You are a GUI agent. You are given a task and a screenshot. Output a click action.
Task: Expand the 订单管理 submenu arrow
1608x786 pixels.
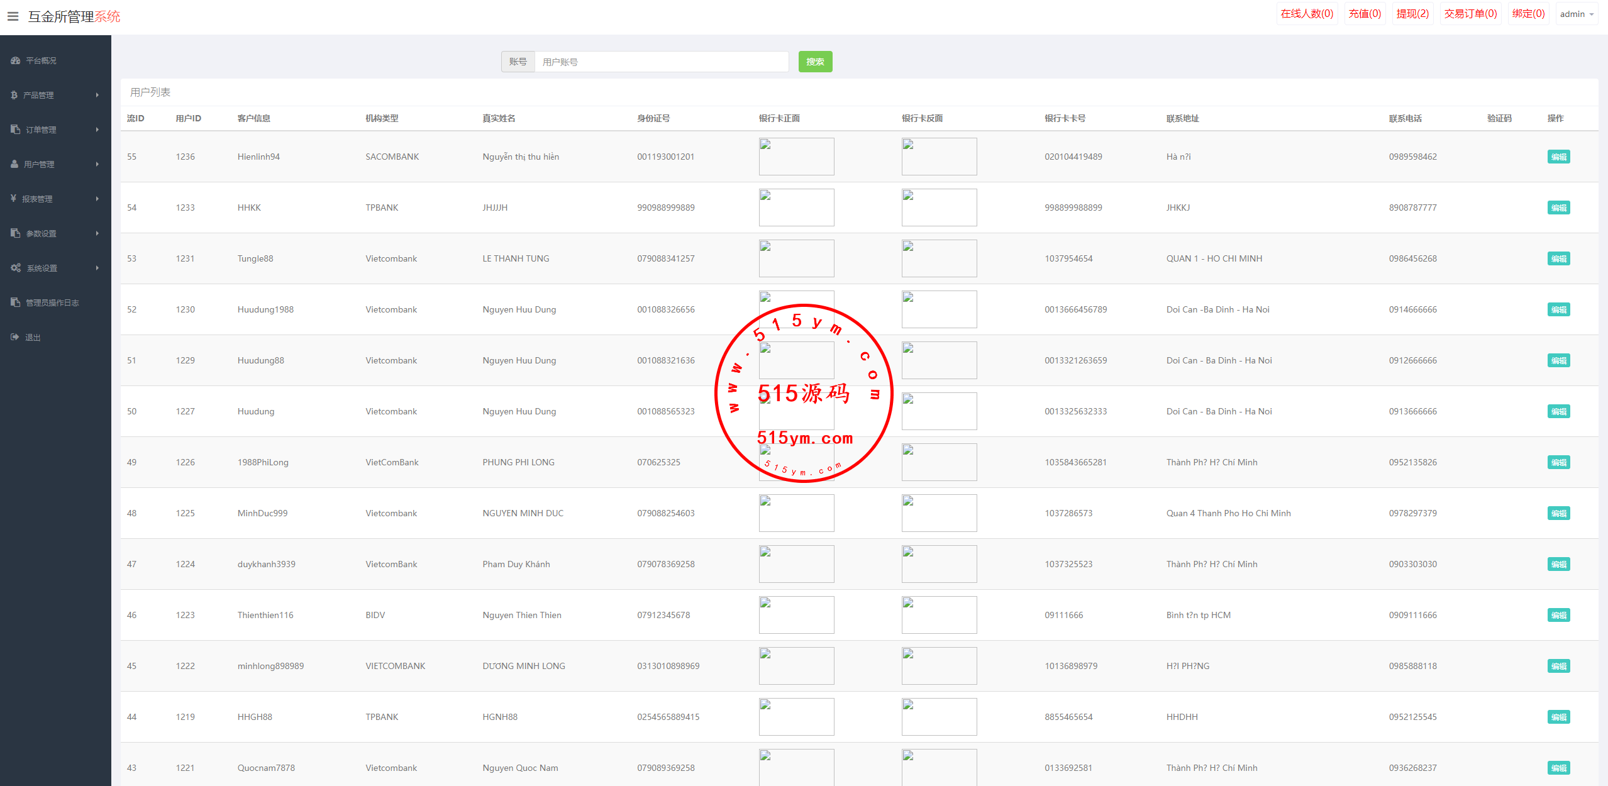(97, 130)
